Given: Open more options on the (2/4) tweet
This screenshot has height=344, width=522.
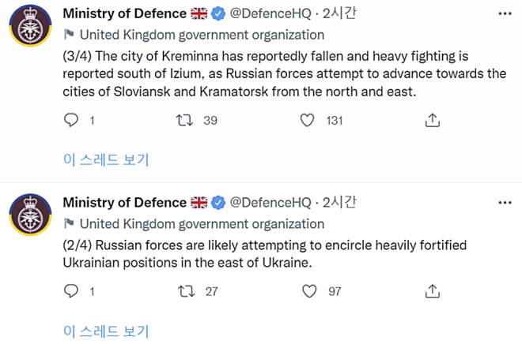Looking at the screenshot, I should 505,202.
